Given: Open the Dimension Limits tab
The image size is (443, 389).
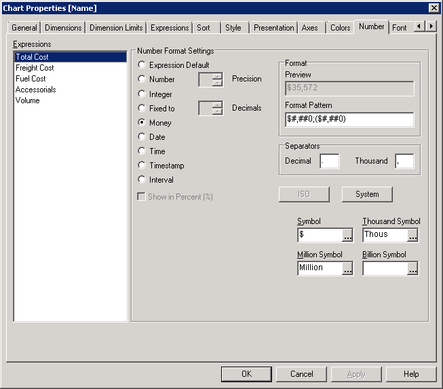Looking at the screenshot, I should click(116, 28).
